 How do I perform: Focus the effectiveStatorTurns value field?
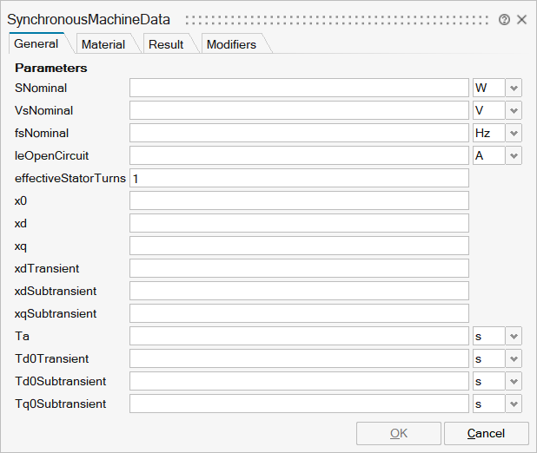(x=299, y=178)
